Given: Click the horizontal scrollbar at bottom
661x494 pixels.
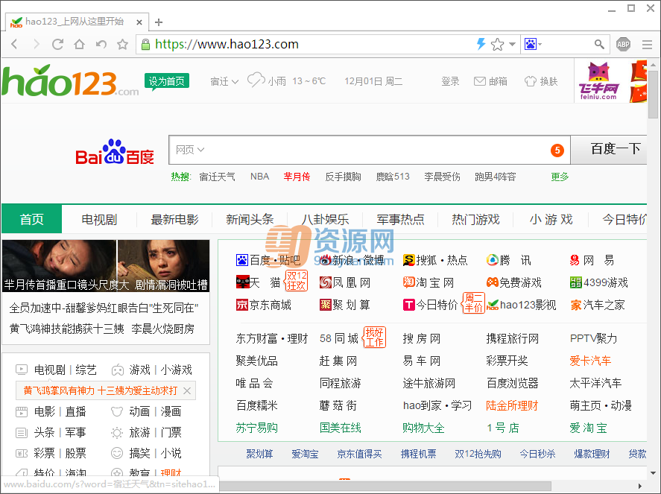Looking at the screenshot, I should tap(385, 486).
